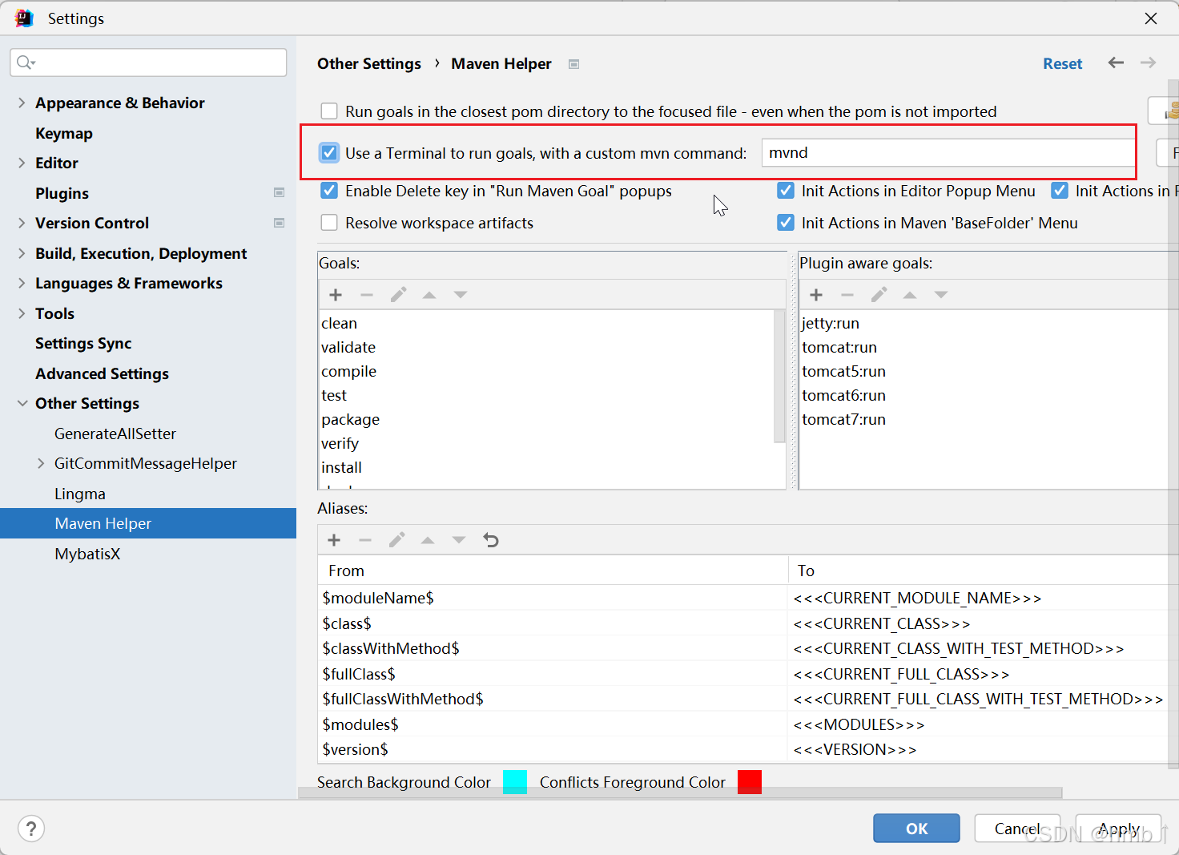Select MybatisX settings entry
The width and height of the screenshot is (1179, 855).
coord(87,554)
